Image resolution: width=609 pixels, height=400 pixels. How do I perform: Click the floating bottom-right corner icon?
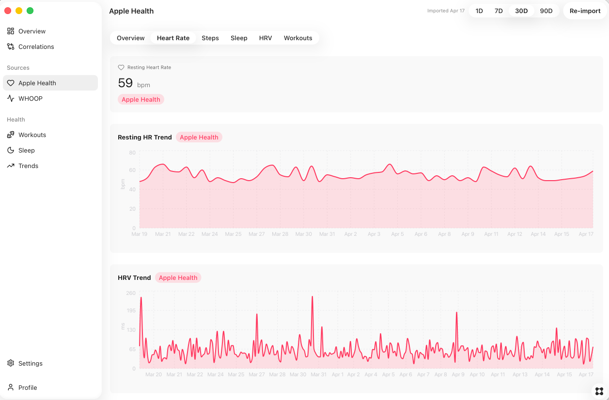(599, 391)
